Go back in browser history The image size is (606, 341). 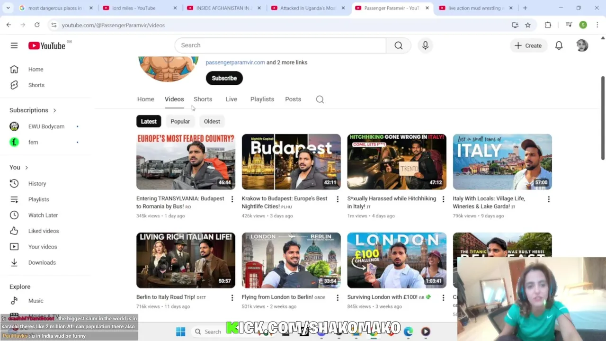click(9, 25)
